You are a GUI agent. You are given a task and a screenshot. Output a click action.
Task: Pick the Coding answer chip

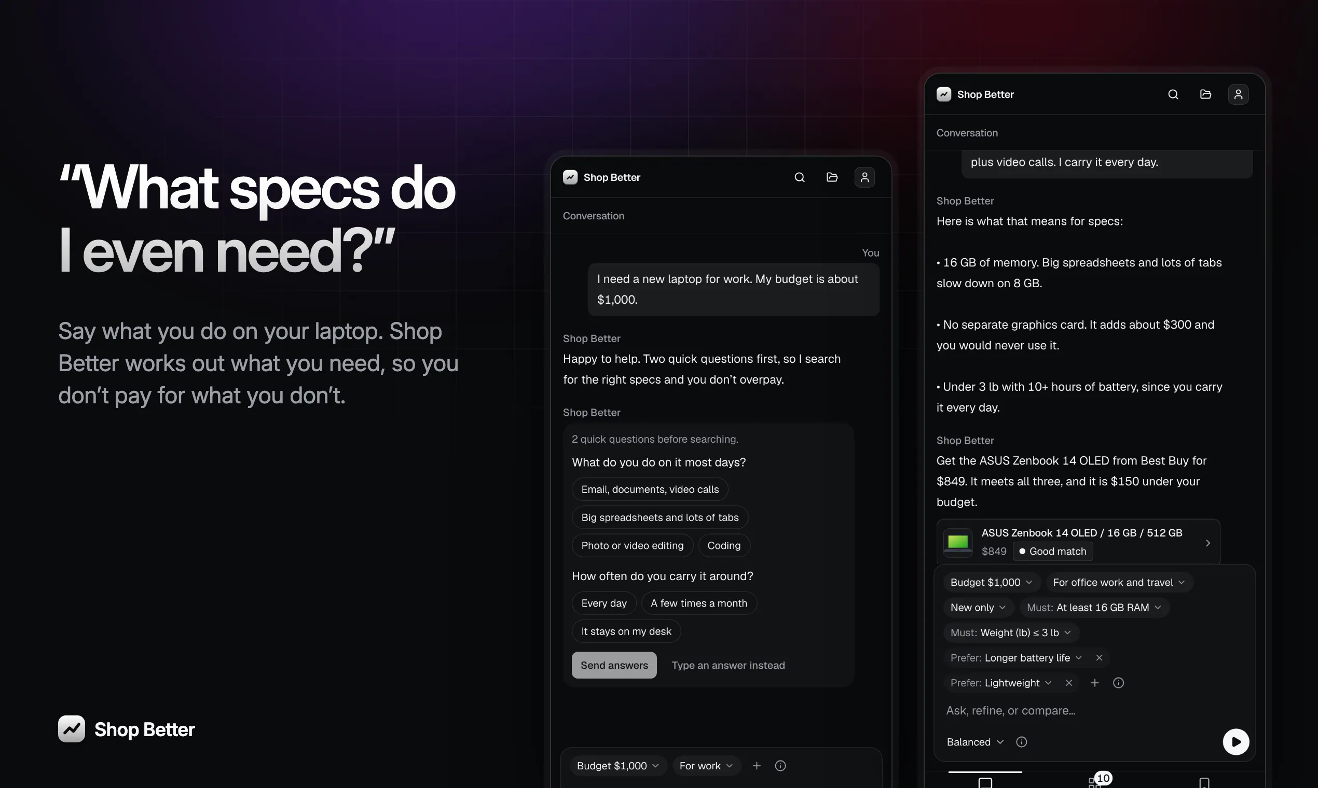724,546
